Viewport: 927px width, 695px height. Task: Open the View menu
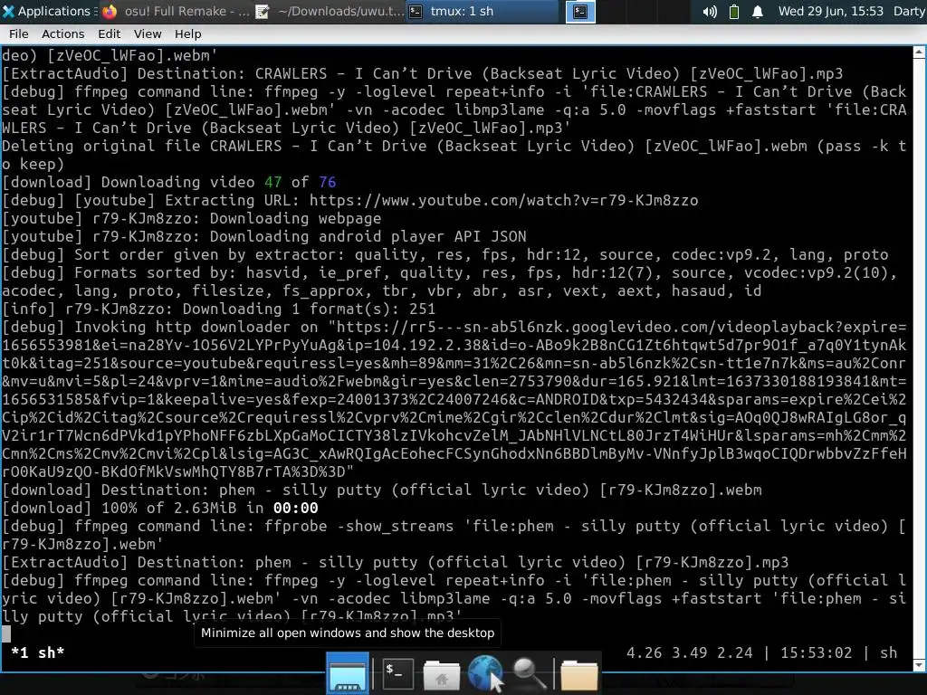(148, 33)
